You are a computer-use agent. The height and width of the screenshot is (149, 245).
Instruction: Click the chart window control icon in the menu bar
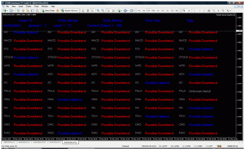3,6
